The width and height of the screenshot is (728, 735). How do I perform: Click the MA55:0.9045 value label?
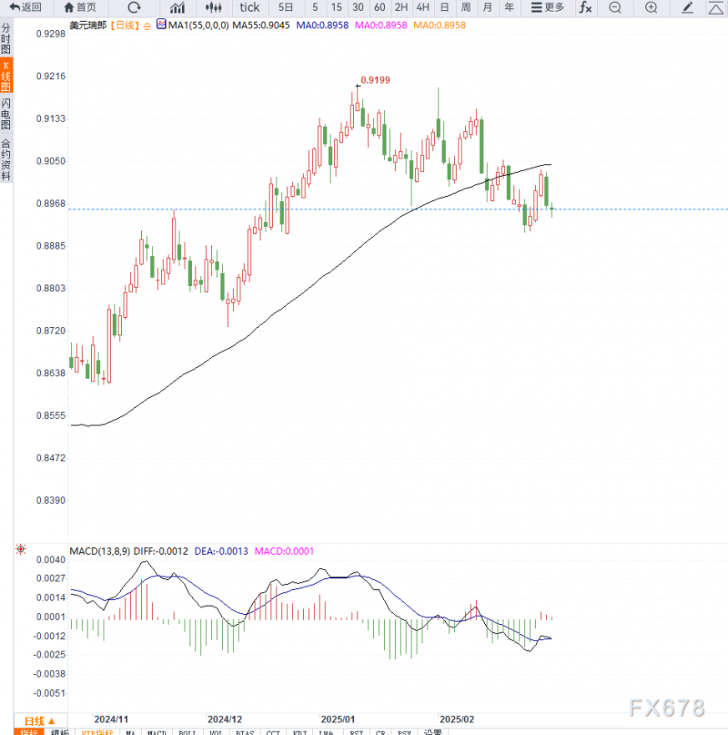[x=261, y=26]
